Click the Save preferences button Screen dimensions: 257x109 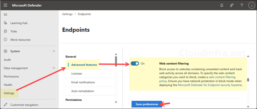coord(147,104)
